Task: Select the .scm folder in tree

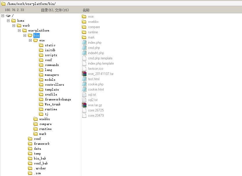Action: click(37, 173)
